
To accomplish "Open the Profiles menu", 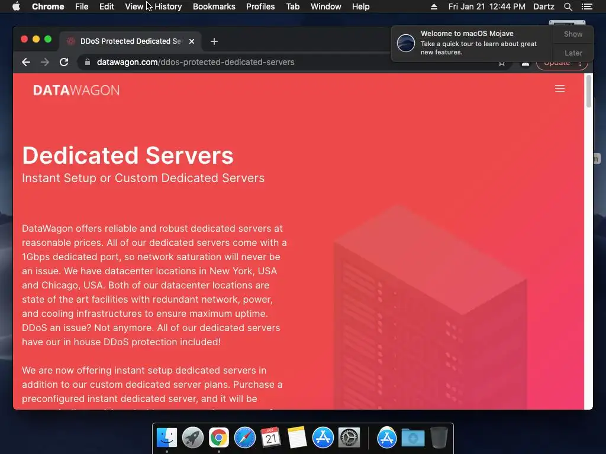I will click(x=260, y=7).
